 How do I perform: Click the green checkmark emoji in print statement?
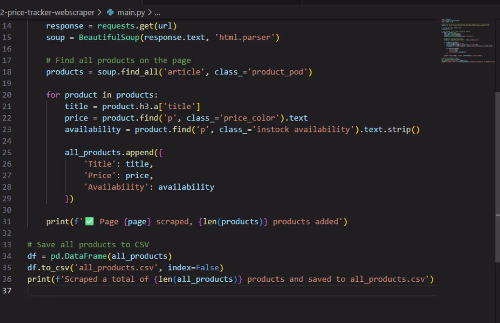(90, 221)
